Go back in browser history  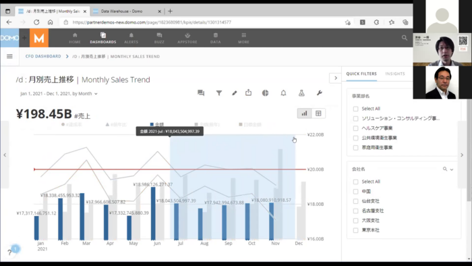coord(9,22)
